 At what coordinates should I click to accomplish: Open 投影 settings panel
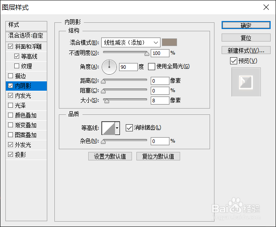(x=21, y=155)
